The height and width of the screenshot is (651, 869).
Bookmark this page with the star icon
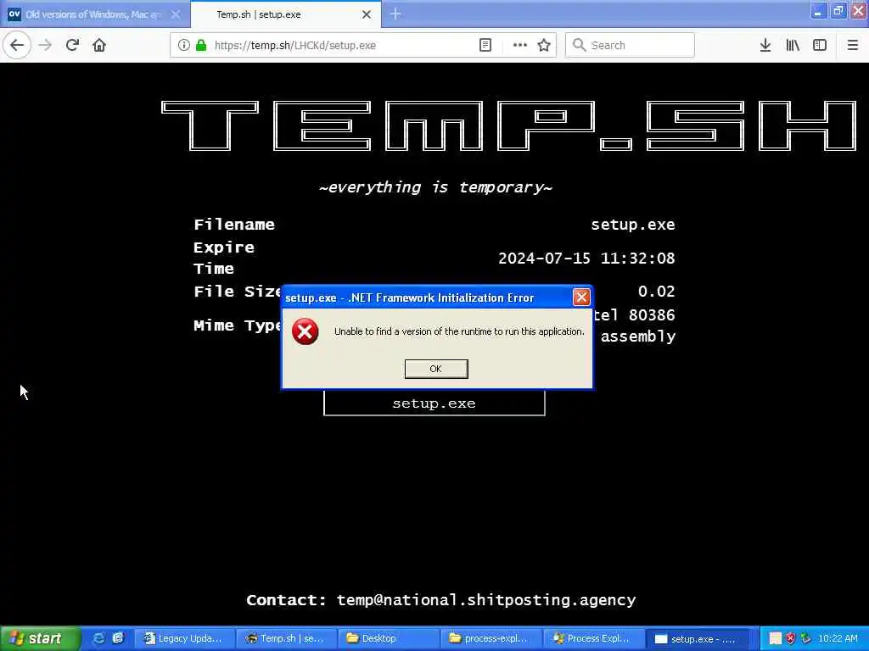tap(544, 46)
